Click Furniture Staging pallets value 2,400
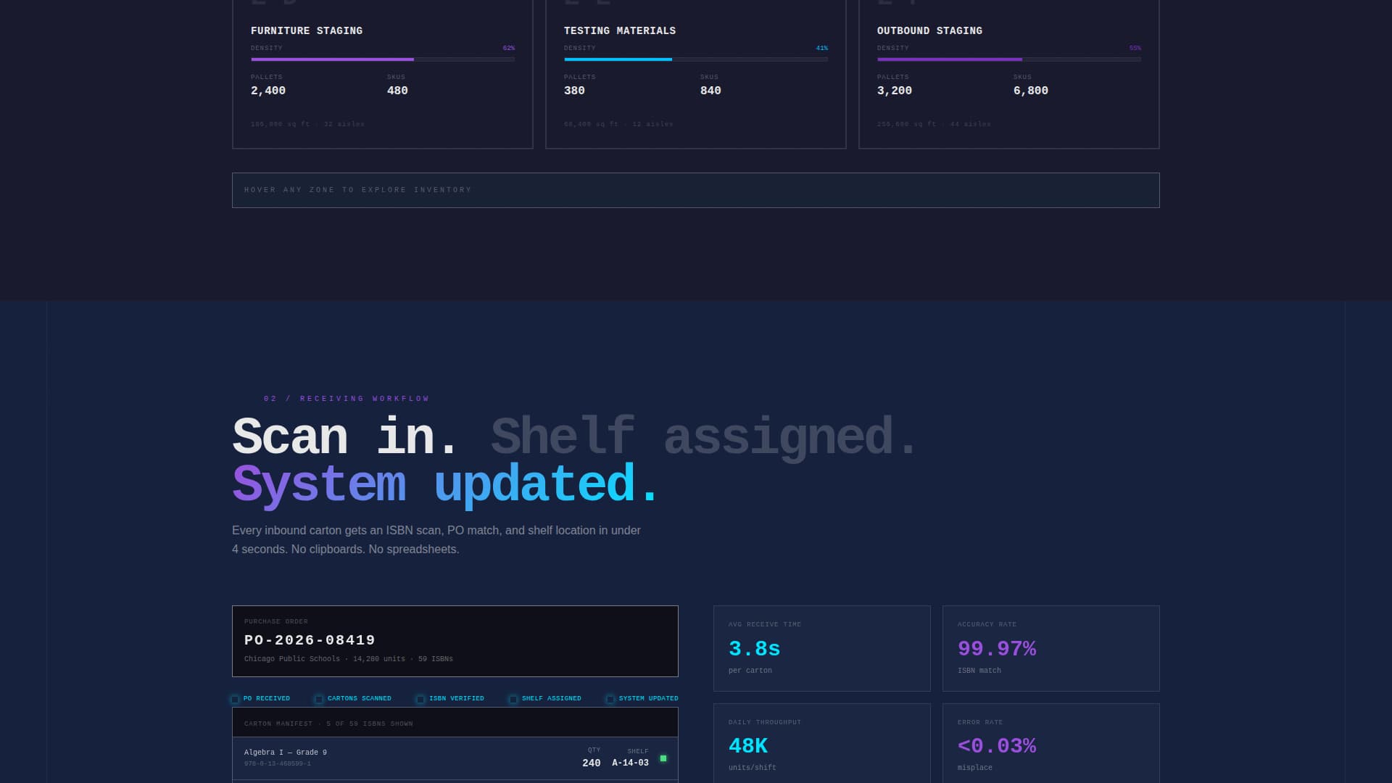Image resolution: width=1392 pixels, height=783 pixels. (268, 91)
